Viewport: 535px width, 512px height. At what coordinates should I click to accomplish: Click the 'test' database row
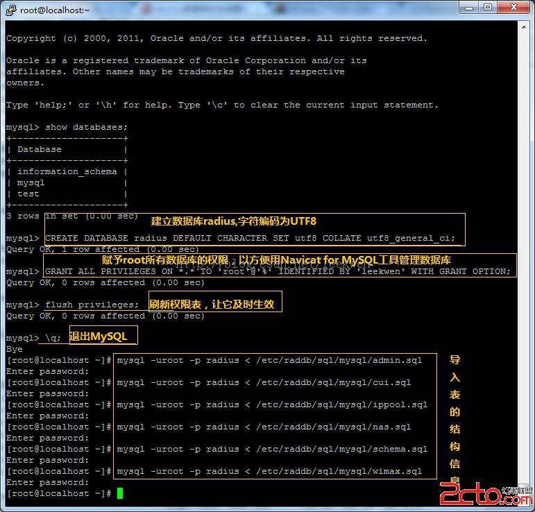(x=28, y=194)
